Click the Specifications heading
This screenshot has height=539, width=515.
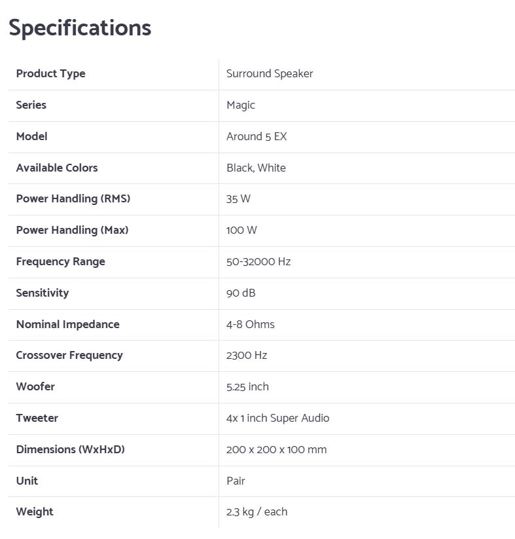click(80, 28)
